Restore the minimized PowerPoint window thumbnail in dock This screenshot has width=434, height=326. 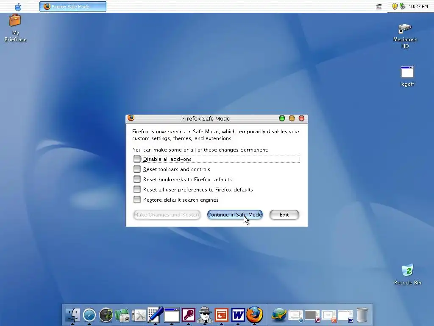329,316
